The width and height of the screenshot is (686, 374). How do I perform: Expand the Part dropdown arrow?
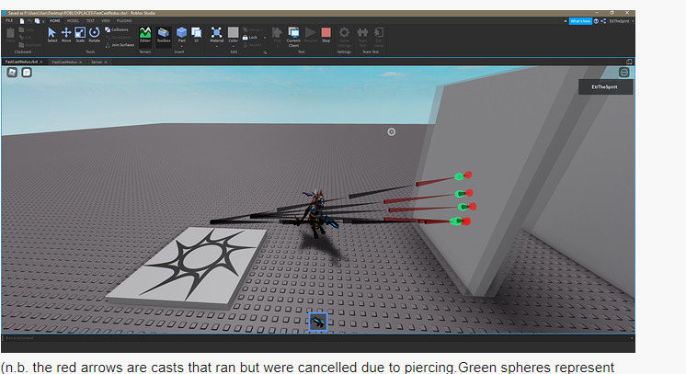181,46
